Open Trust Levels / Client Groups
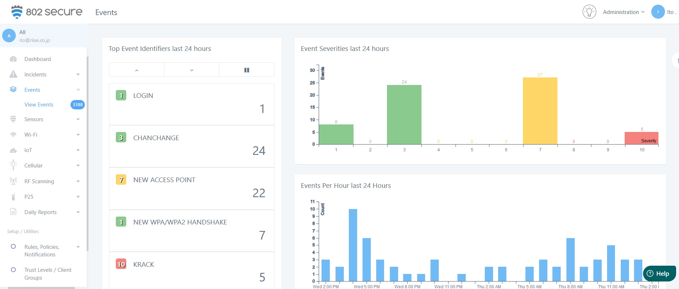This screenshot has height=289, width=679. pyautogui.click(x=47, y=274)
